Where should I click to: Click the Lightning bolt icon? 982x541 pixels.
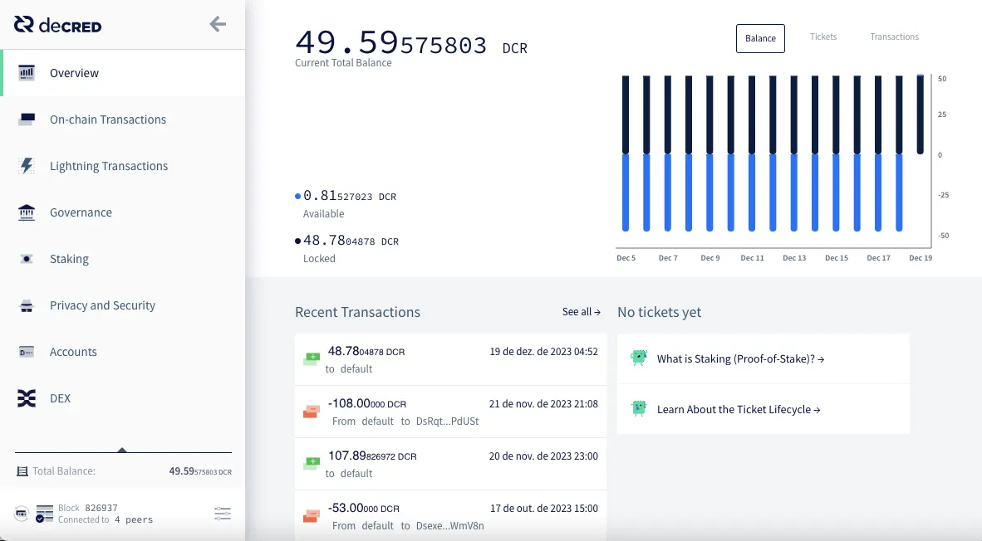27,166
